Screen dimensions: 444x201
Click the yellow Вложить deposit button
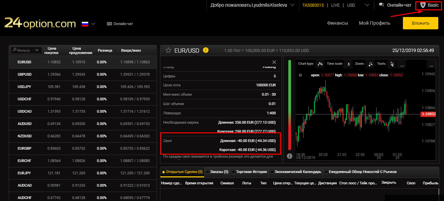420,23
